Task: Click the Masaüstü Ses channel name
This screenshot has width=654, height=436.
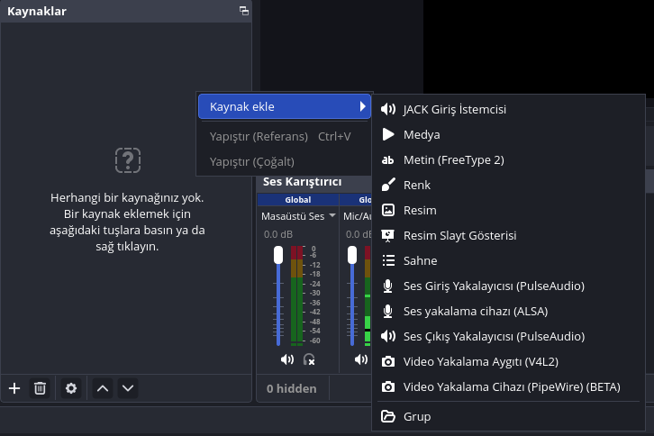Action: point(293,216)
